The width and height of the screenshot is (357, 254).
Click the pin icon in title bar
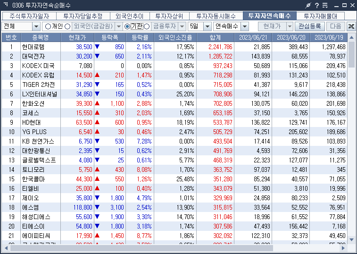click(x=308, y=5)
